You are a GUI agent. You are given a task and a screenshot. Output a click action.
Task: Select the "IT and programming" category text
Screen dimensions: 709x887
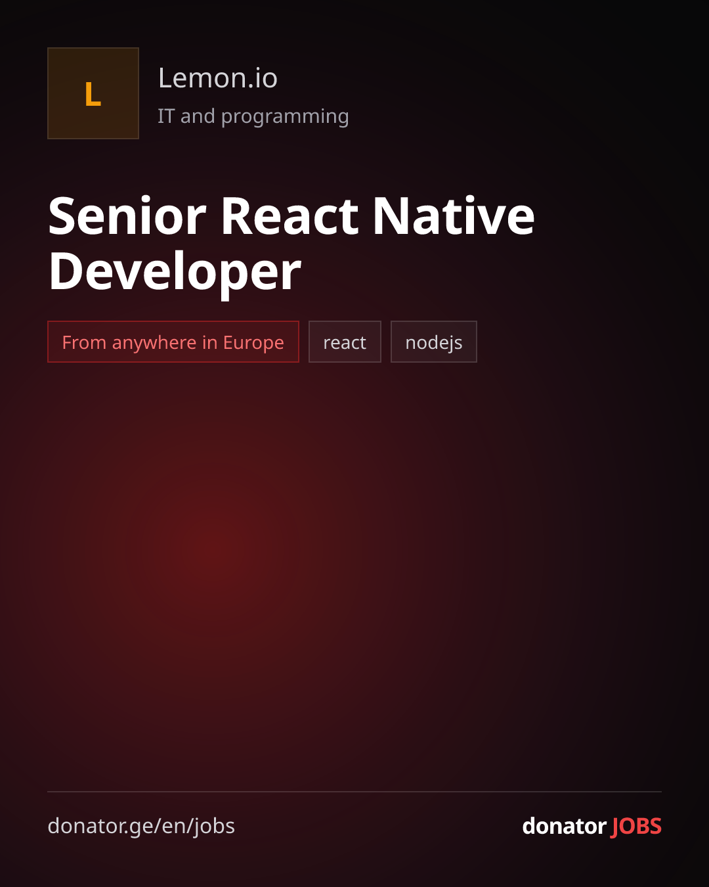253,116
